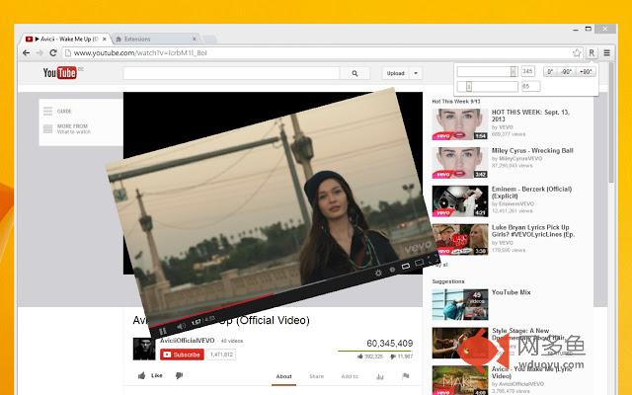Open the AviciiOfficialVEVO channel avatar
This screenshot has width=632, height=395.
(x=144, y=349)
